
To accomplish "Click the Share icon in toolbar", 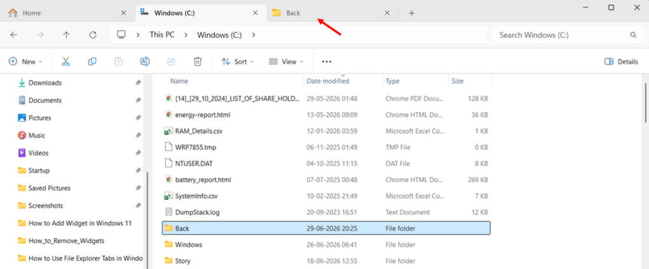I will (x=171, y=61).
